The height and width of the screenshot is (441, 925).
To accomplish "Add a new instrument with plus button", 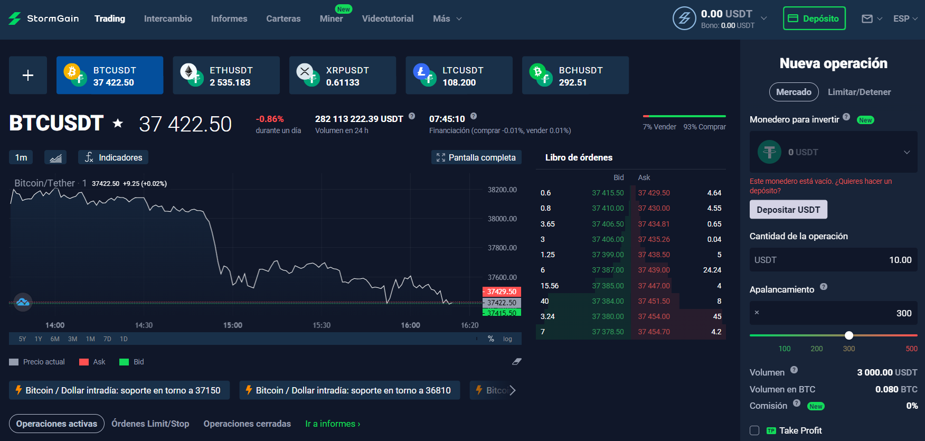I will (x=28, y=76).
